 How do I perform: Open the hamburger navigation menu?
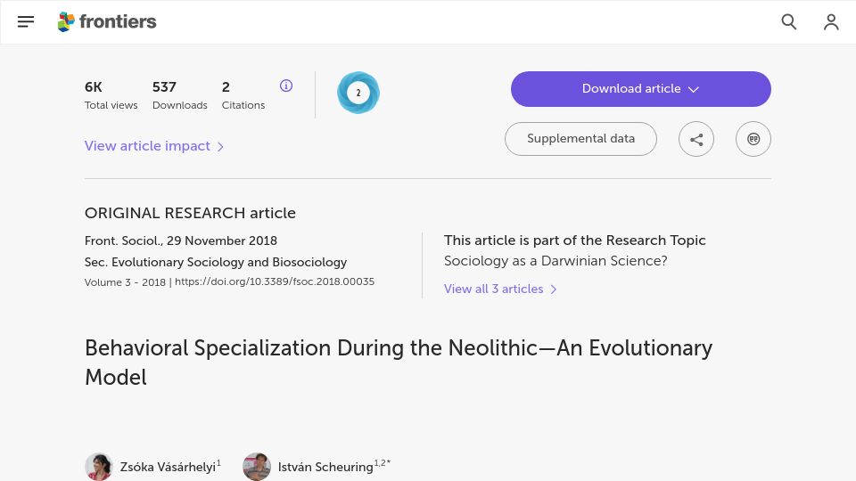(x=26, y=21)
